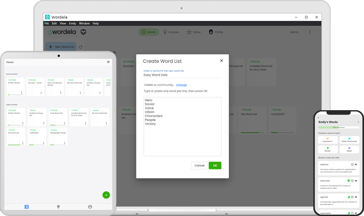This screenshot has height=216, width=364.
Task: Go to the Profile avatar tab
Action: [x=216, y=32]
